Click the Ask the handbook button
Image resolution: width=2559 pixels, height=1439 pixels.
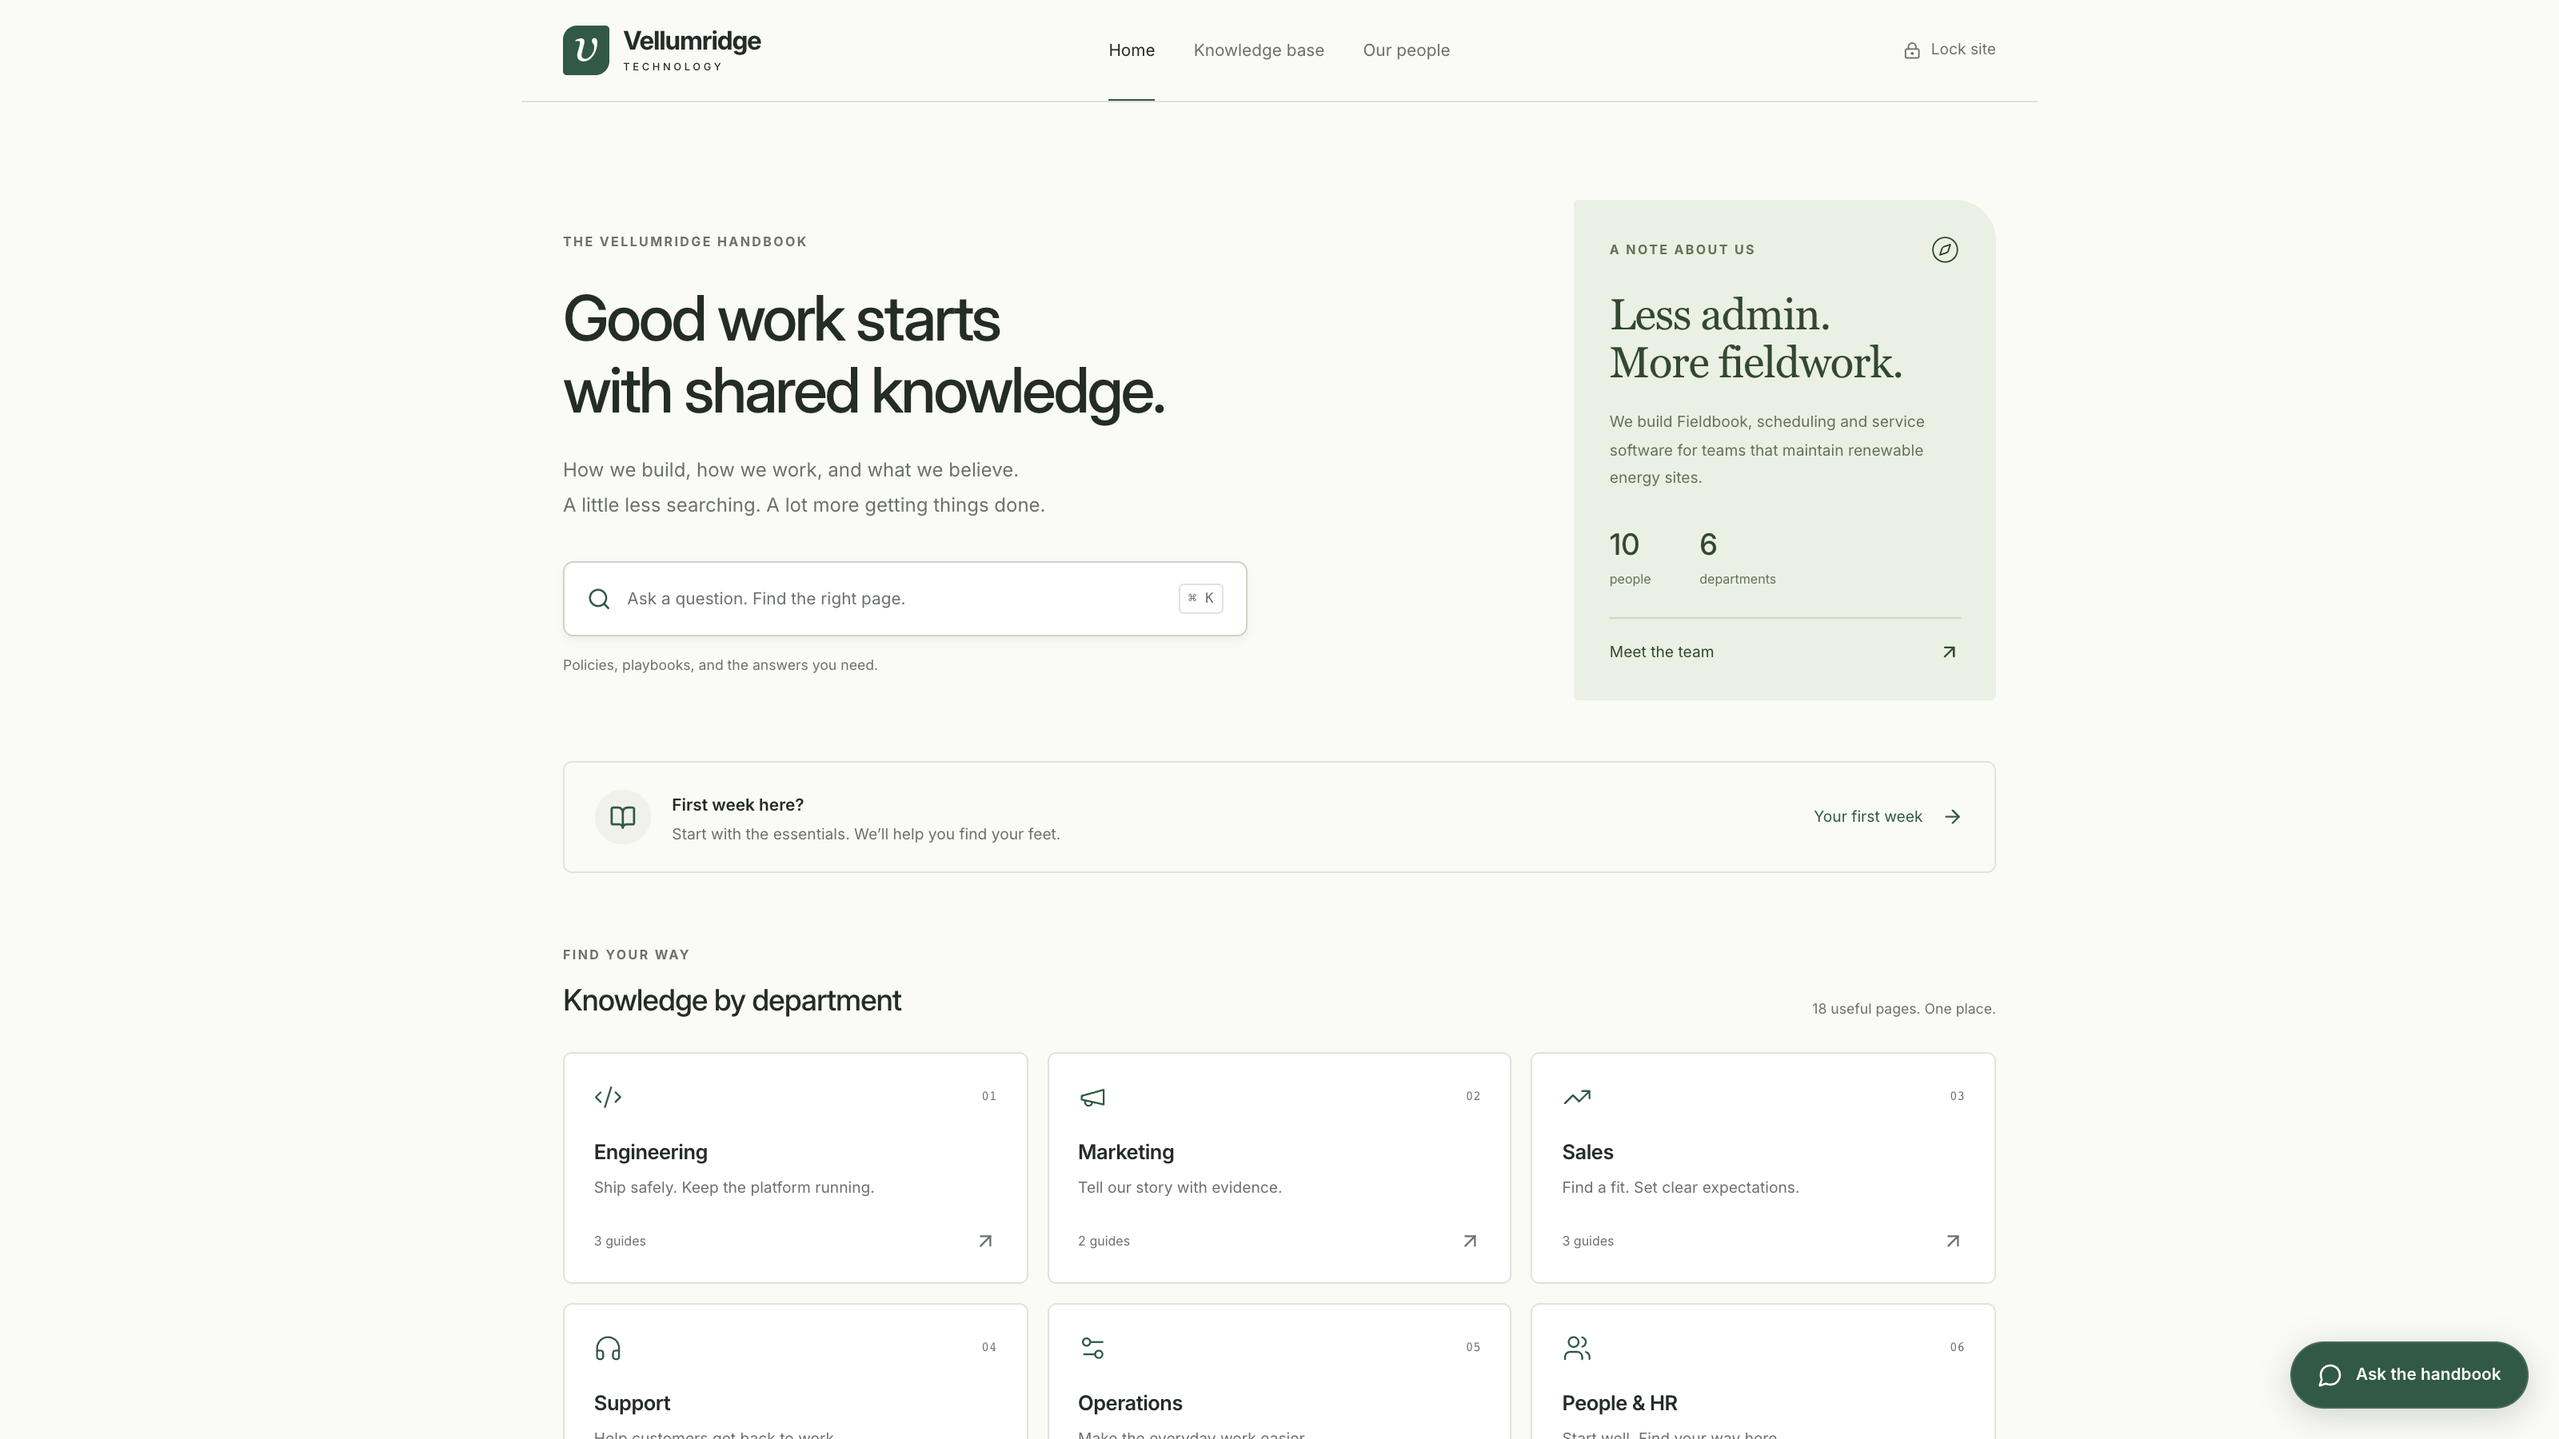2409,1374
